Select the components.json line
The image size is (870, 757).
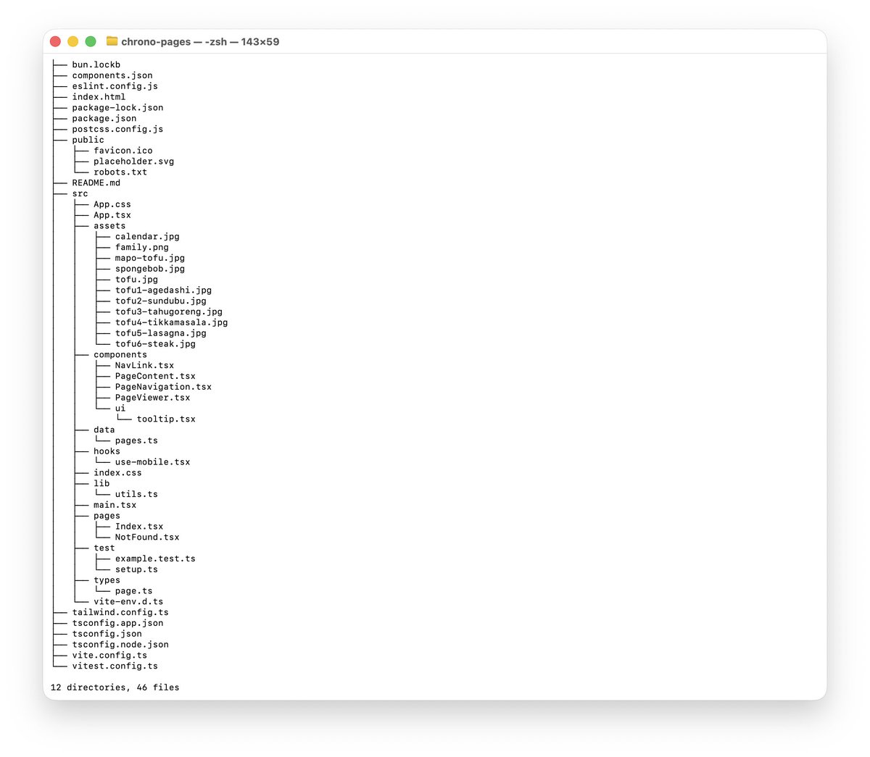(x=112, y=75)
